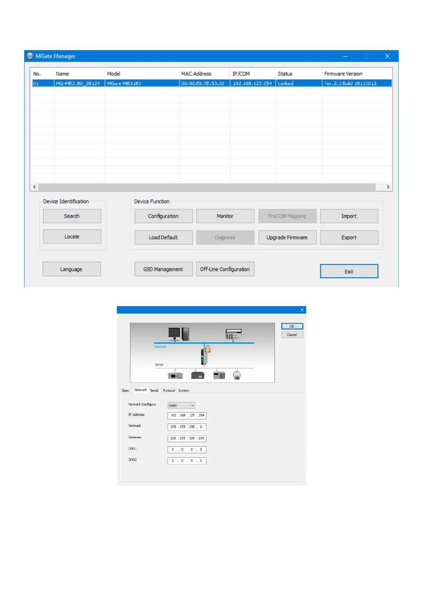This screenshot has height=598, width=423.
Task: Click the Monitor button
Action: (x=225, y=216)
